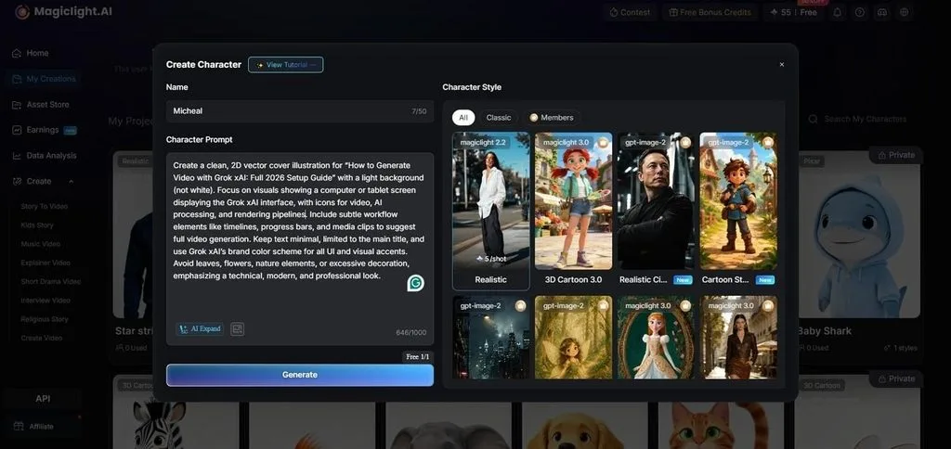951x449 pixels.
Task: Open the image upload icon beside AI Expand
Action: click(x=237, y=329)
